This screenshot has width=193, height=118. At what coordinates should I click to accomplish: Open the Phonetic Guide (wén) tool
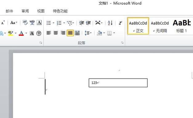(x=32, y=23)
